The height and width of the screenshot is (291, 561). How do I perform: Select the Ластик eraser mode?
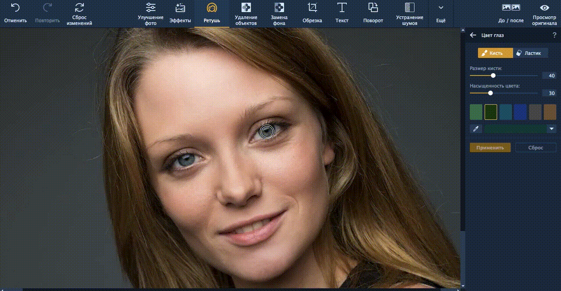530,53
